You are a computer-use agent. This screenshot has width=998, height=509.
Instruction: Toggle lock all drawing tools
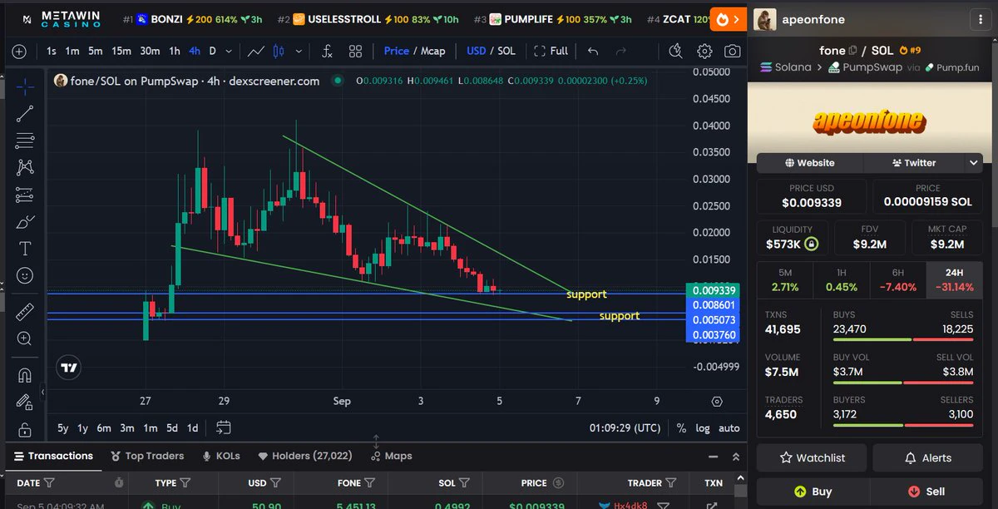25,430
